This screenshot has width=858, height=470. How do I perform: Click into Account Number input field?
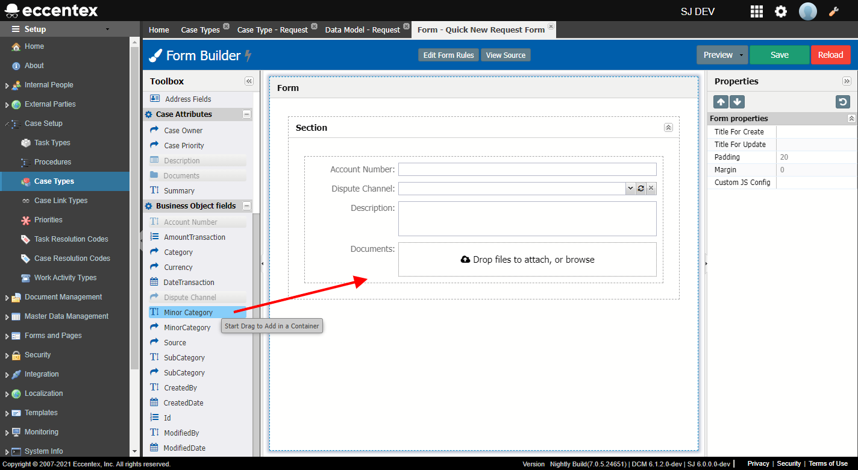pyautogui.click(x=527, y=169)
